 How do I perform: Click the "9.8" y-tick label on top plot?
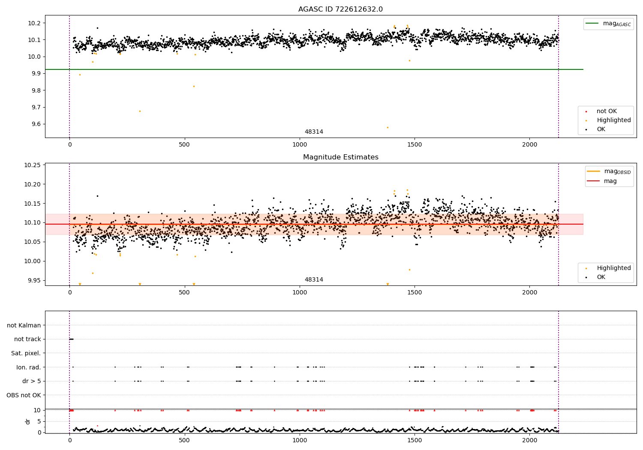(36, 90)
